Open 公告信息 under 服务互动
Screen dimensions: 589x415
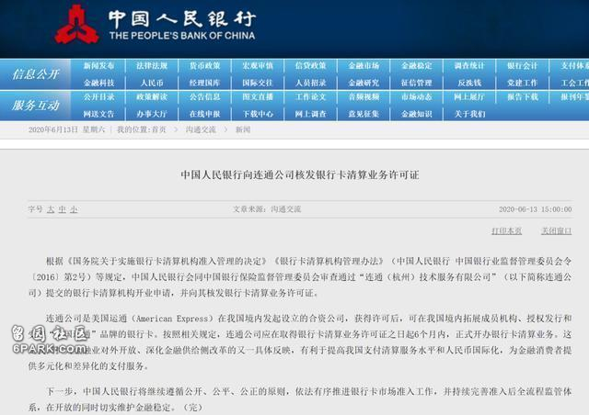(204, 97)
